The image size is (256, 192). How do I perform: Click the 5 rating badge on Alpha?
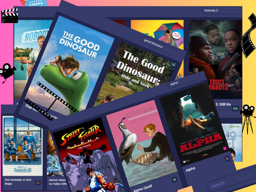point(227,159)
